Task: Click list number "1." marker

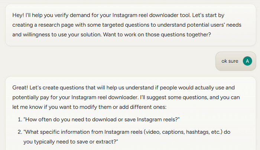Action: [20, 119]
